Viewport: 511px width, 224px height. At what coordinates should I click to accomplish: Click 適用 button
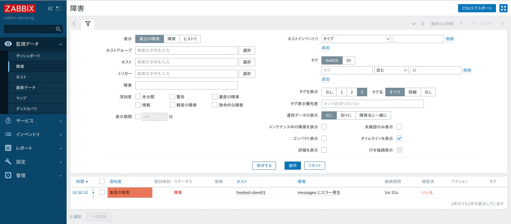tap(293, 166)
